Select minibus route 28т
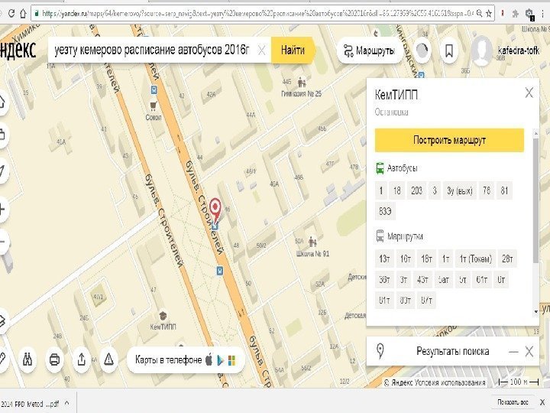 (507, 259)
